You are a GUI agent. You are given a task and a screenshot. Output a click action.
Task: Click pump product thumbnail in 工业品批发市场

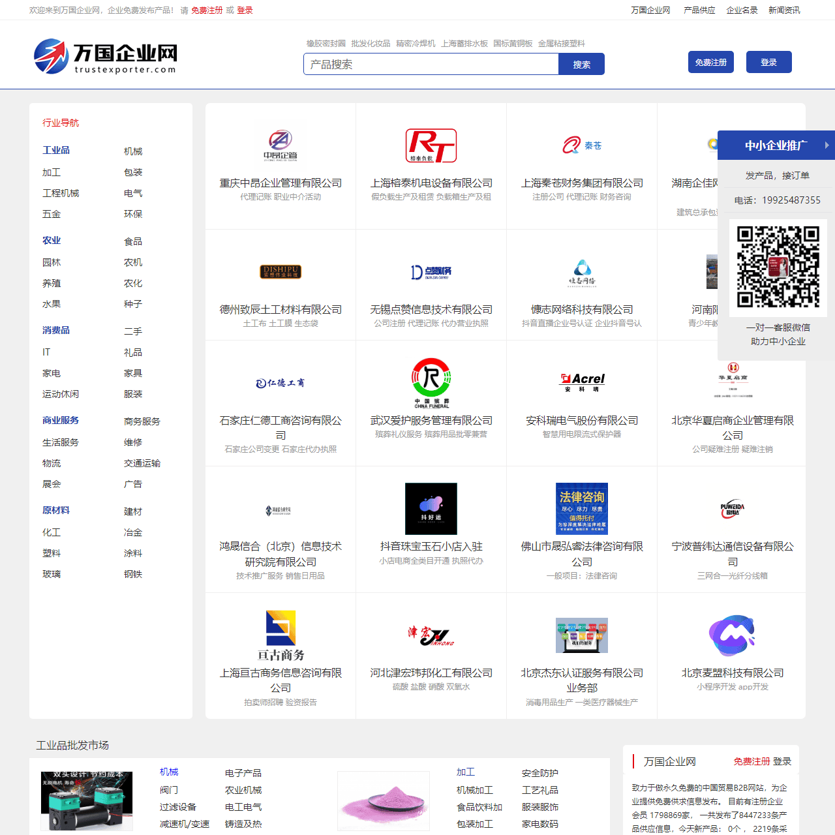(x=87, y=801)
